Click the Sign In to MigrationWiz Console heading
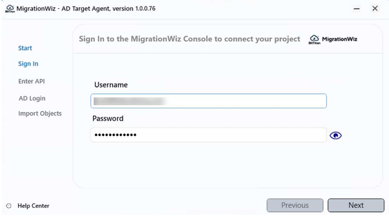The image size is (389, 217). pos(190,39)
